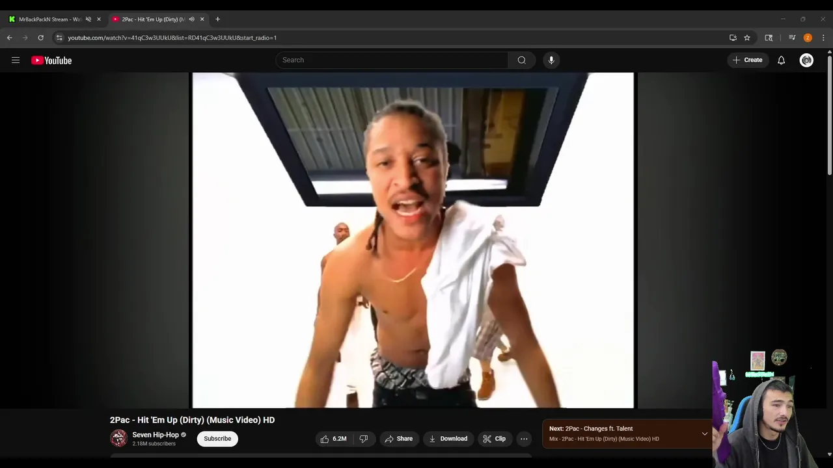Click the video player to pause

pos(413,240)
